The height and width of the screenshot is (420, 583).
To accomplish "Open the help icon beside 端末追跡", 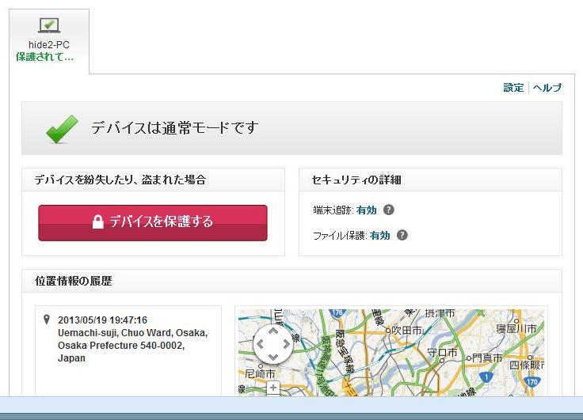I will click(x=389, y=210).
